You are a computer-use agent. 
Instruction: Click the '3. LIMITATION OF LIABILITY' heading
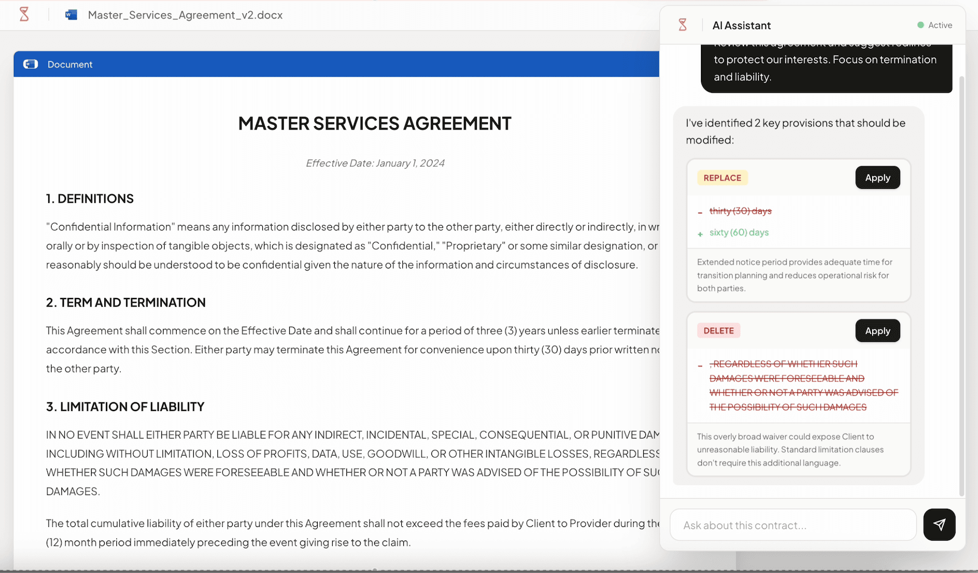coord(125,407)
